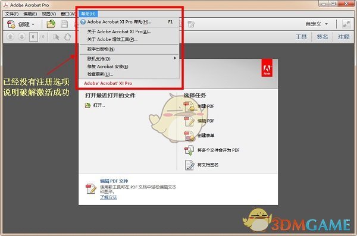This screenshot has width=357, height=236.
Task: Select 检查更新(U) menu entry
Action: [129, 74]
